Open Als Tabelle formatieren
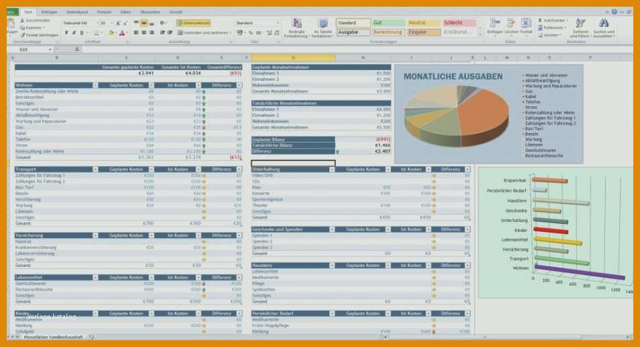This screenshot has width=640, height=347. [x=323, y=28]
